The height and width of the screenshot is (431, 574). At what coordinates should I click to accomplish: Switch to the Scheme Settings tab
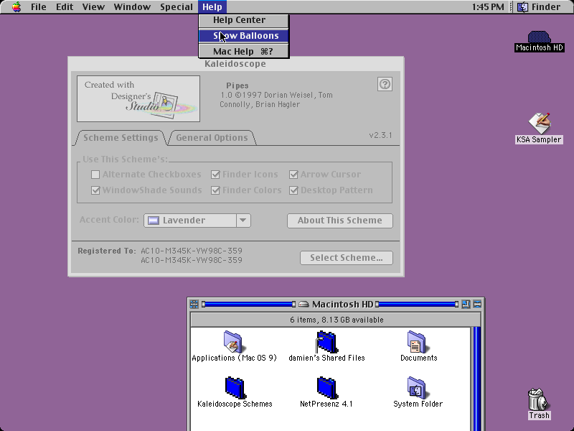[x=121, y=138]
